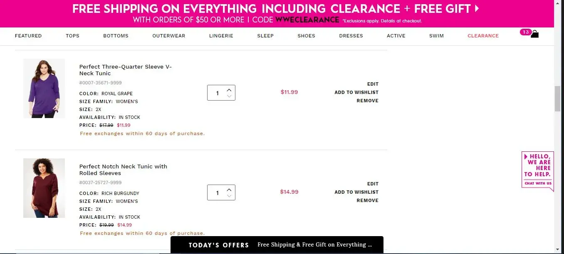Viewport: 564px width, 254px height.
Task: Select the SHOES navigation item
Action: 306,36
